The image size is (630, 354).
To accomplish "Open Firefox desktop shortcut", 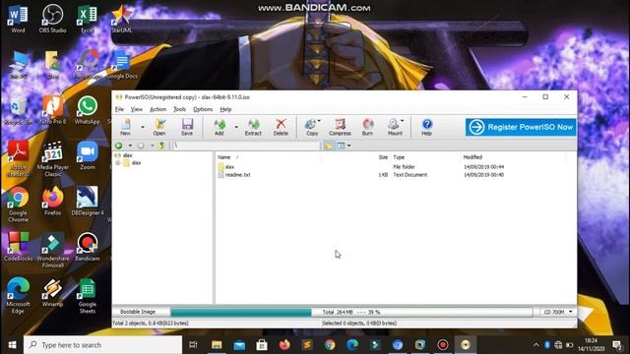I will pos(52,202).
